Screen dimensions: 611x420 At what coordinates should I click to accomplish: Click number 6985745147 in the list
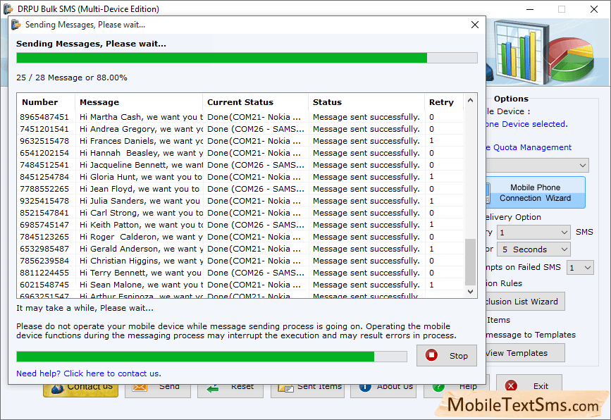pos(44,225)
